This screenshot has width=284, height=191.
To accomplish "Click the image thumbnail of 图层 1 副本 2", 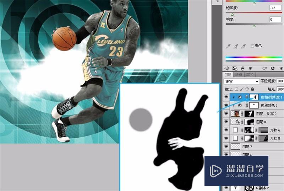I will coord(235,113).
